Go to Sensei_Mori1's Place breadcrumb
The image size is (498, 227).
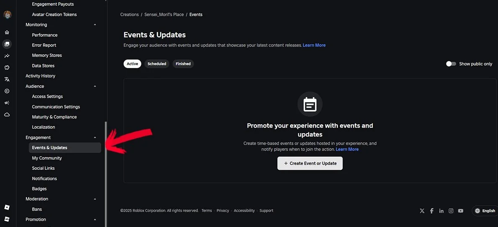click(x=164, y=15)
